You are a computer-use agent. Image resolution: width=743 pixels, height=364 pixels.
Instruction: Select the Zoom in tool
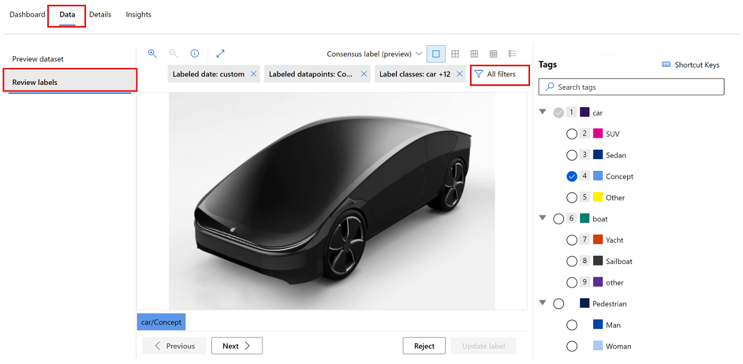coord(152,53)
